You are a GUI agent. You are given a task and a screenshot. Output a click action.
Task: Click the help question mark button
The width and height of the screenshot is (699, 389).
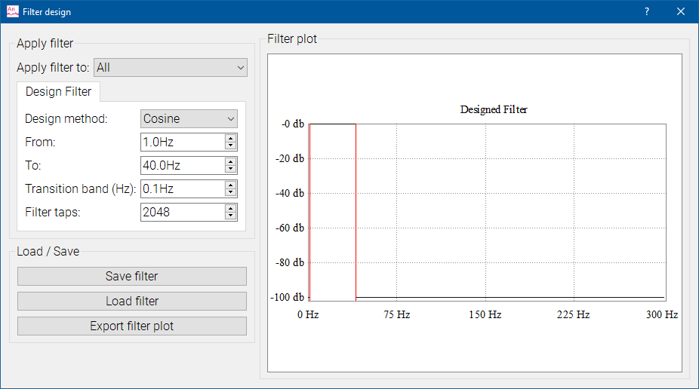[647, 11]
